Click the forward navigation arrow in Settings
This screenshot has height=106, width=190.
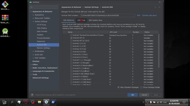159,7
